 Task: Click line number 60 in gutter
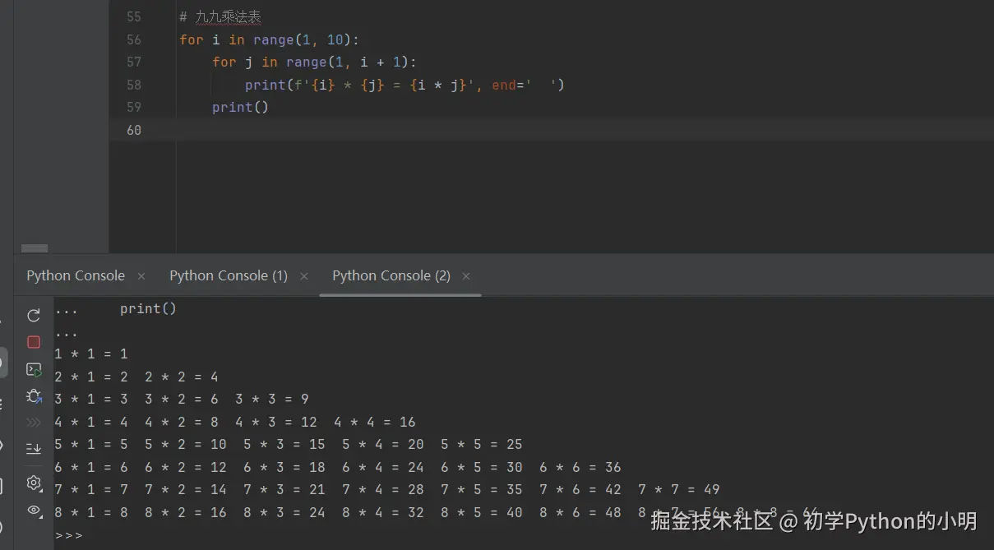click(x=134, y=130)
